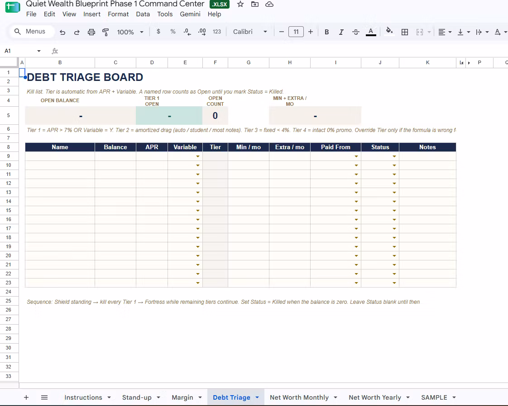Open the fill color bucket
Viewport: 508px width, 406px height.
click(x=389, y=31)
